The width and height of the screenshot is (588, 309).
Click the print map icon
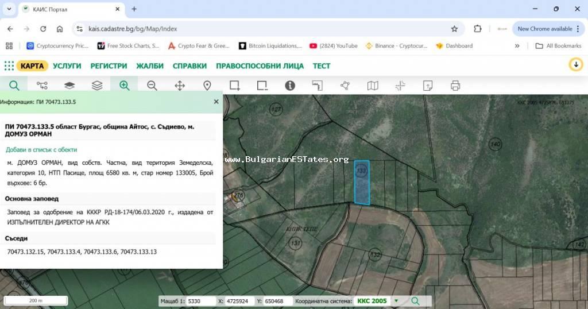tap(455, 86)
